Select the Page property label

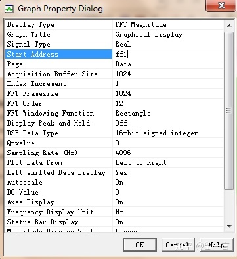14,64
